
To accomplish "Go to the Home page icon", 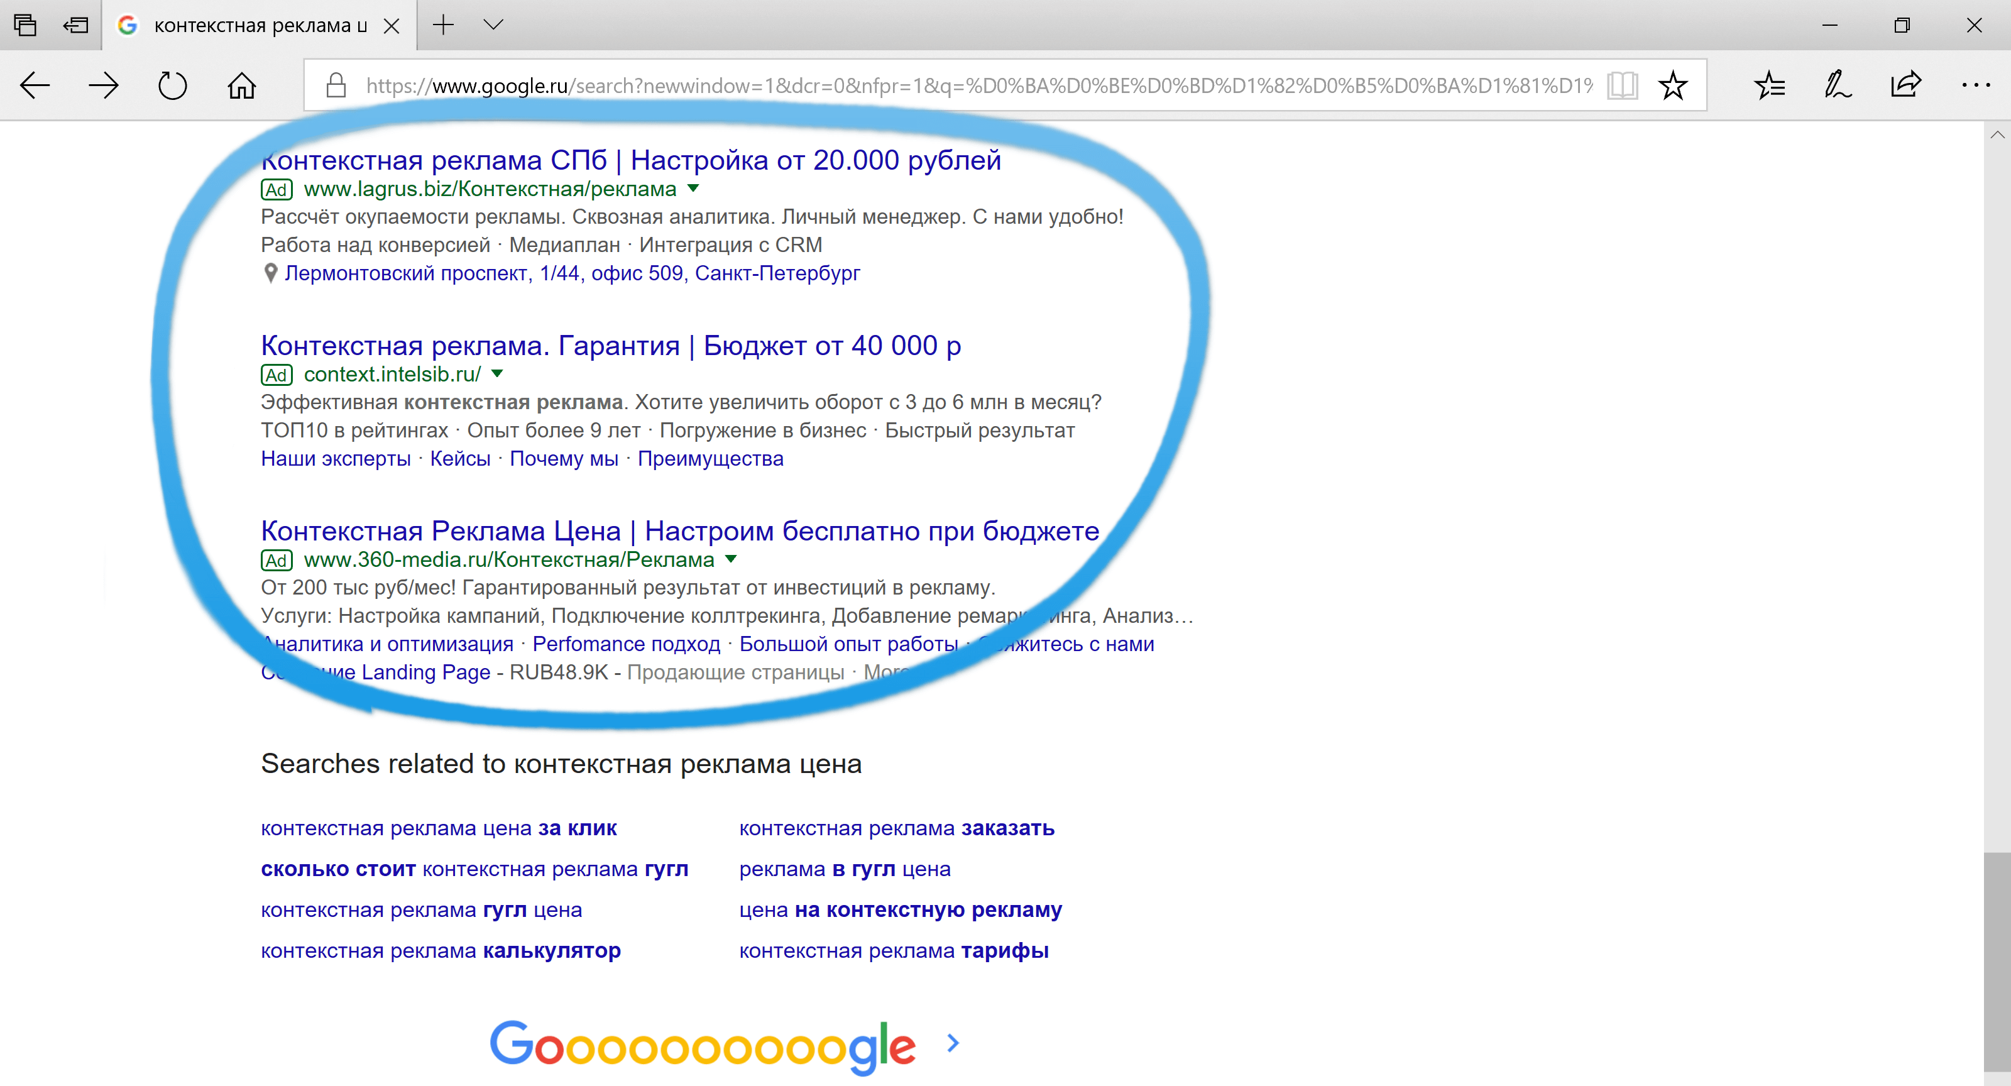I will [x=241, y=85].
